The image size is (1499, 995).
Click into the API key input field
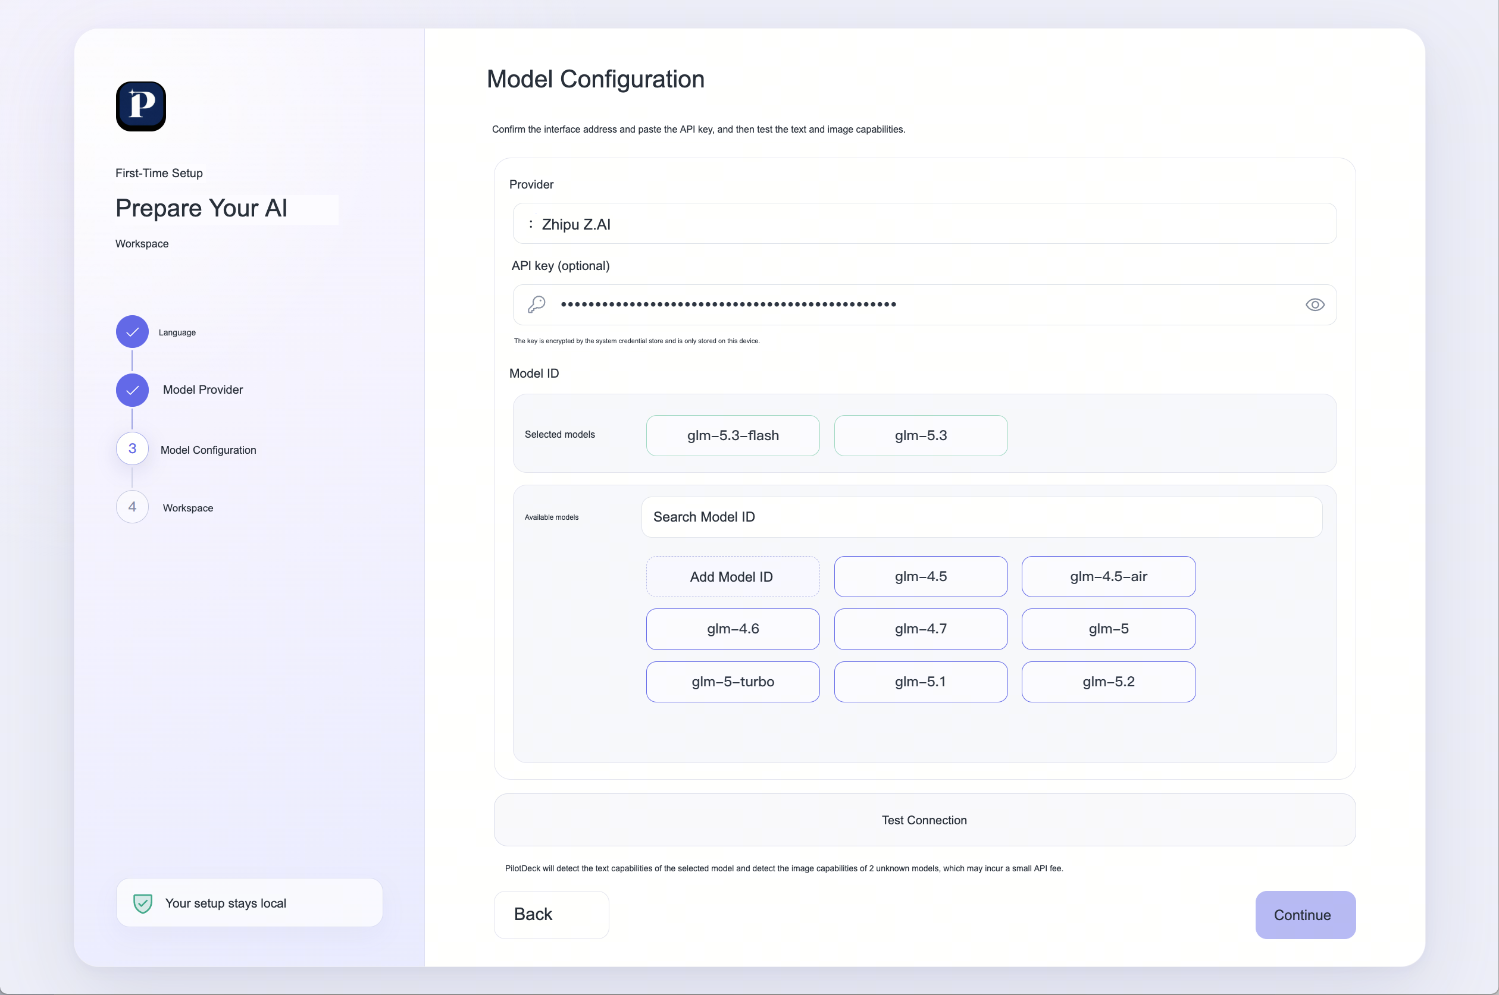pyautogui.click(x=924, y=305)
